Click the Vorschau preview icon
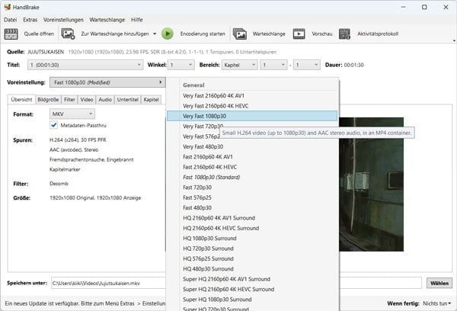The image size is (457, 311). [x=299, y=34]
